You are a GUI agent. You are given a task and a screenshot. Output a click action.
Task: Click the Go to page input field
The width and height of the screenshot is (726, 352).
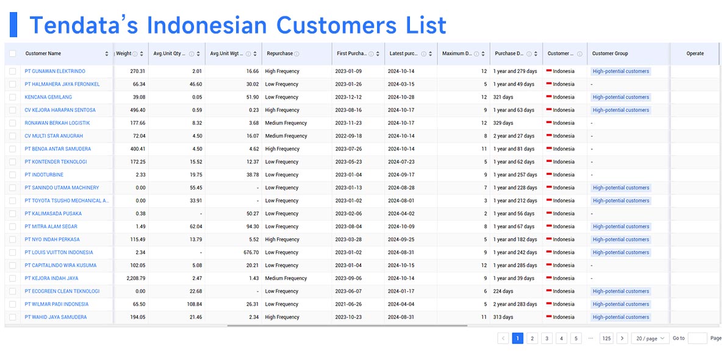click(x=697, y=338)
